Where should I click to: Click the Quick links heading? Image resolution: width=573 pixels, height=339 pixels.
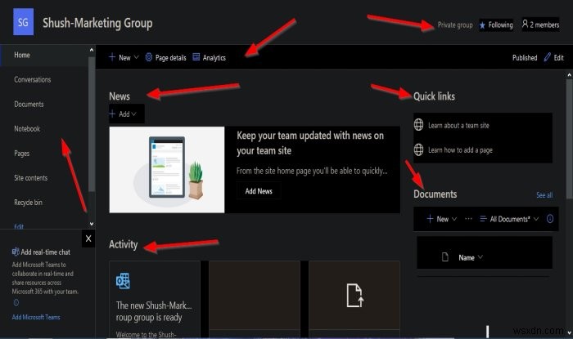coord(434,96)
